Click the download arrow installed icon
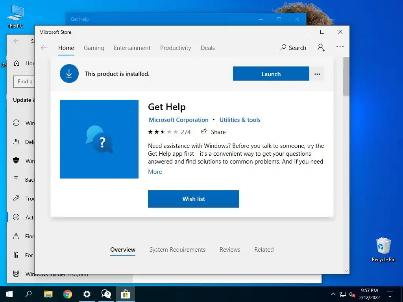This screenshot has height=302, width=403. pos(69,74)
